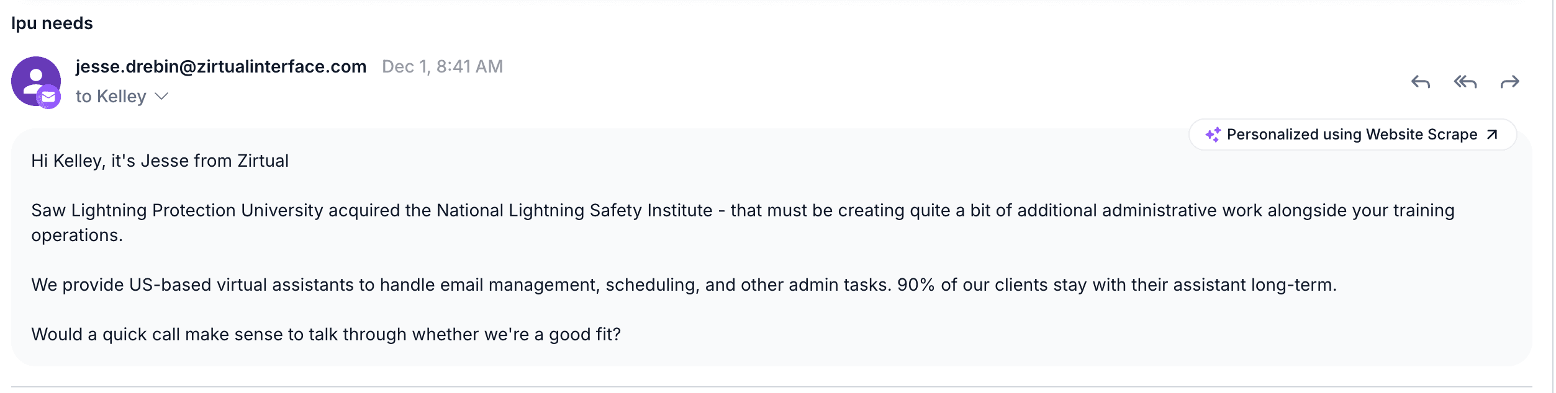Click the reply arrow icon
This screenshot has height=393, width=1556.
pyautogui.click(x=1420, y=82)
